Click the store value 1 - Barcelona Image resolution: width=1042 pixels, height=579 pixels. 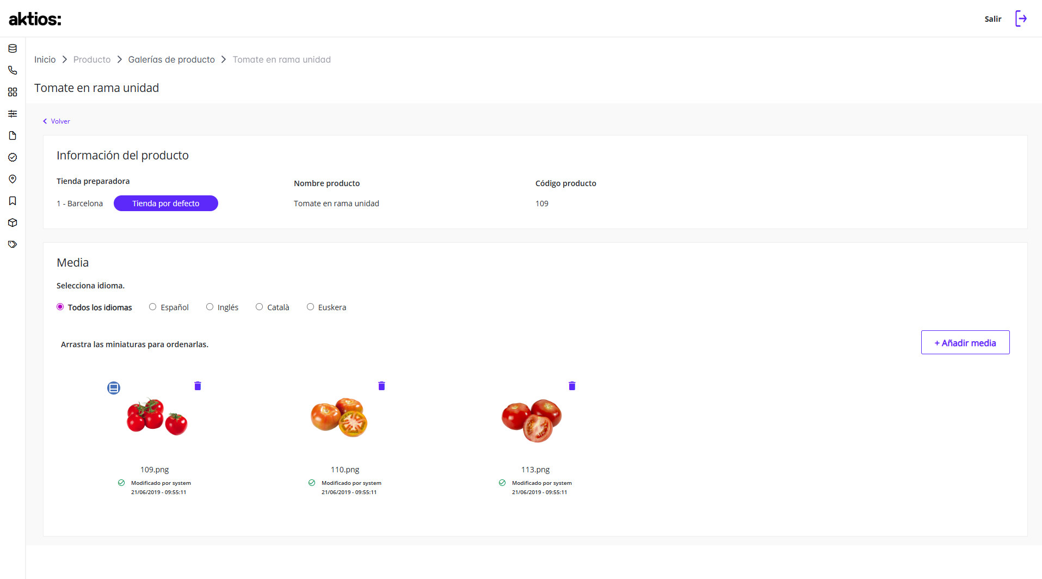[79, 204]
